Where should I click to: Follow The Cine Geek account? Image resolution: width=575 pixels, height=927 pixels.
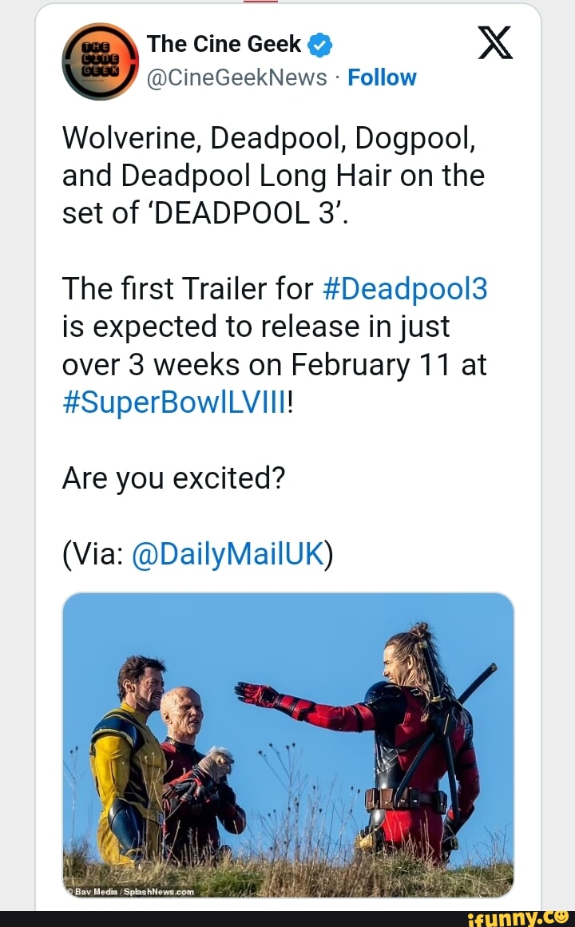click(x=382, y=77)
